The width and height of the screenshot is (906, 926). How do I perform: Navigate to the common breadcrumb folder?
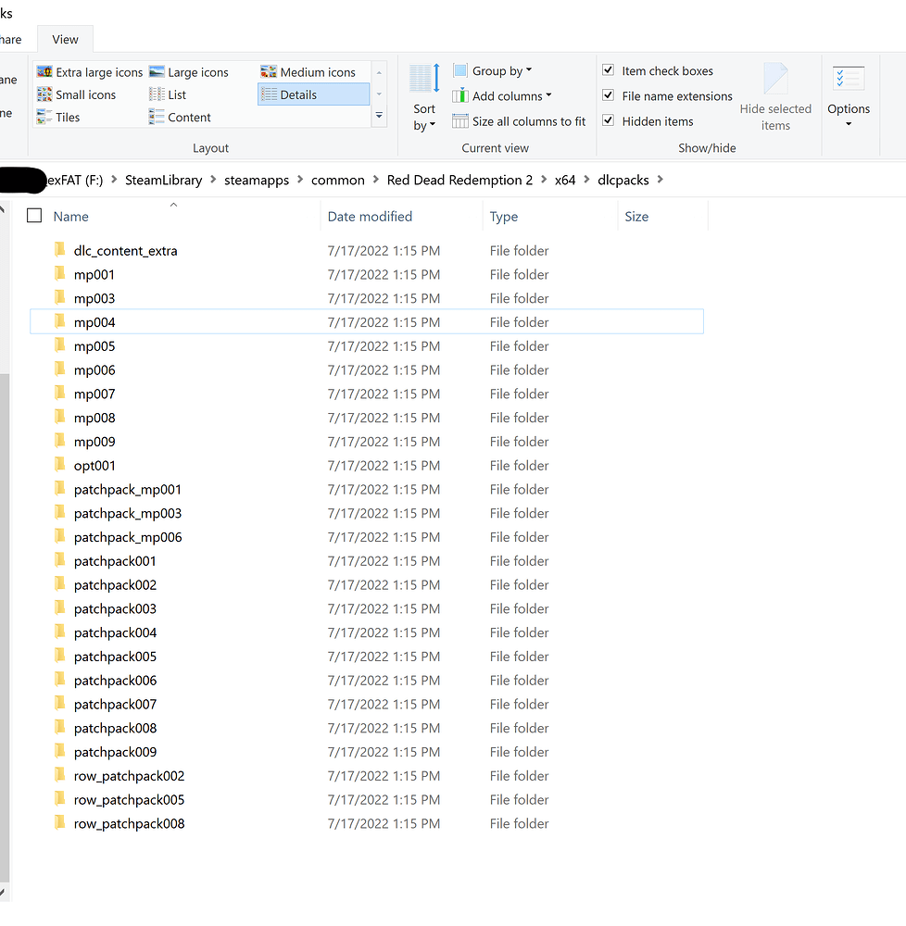[x=337, y=180]
